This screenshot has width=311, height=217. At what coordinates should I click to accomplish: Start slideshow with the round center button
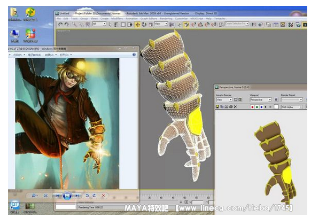click(x=67, y=196)
